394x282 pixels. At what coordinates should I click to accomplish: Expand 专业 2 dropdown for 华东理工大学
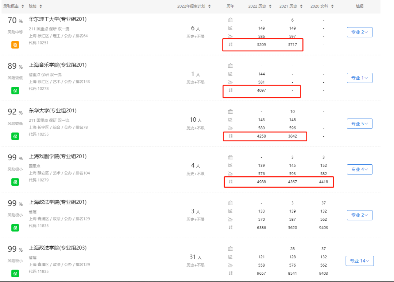[360, 32]
